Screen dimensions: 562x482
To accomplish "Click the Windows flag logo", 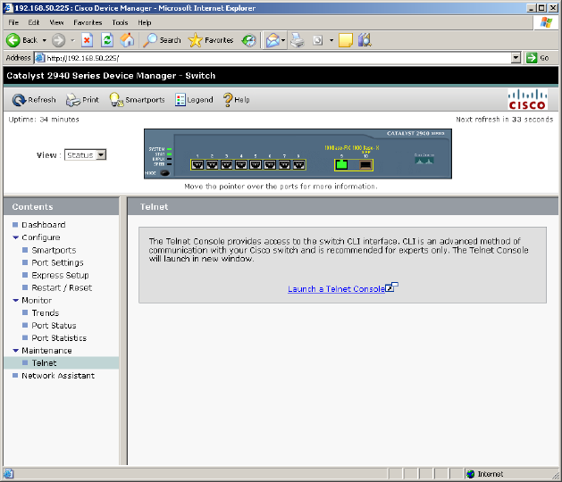I will coord(546,22).
